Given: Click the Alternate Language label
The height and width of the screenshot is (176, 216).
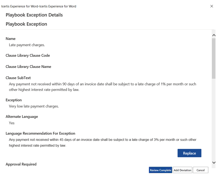Looking at the screenshot, I should (x=22, y=117).
